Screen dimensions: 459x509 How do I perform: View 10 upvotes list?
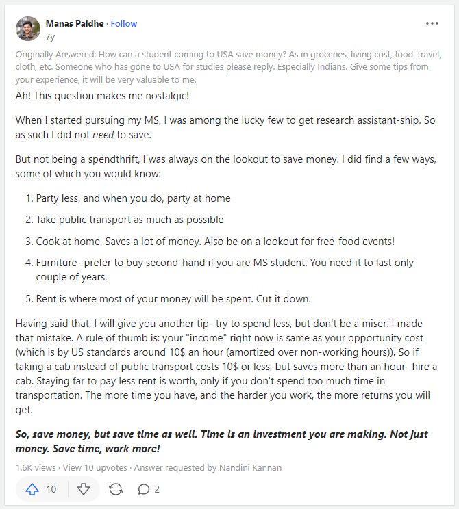95,468
